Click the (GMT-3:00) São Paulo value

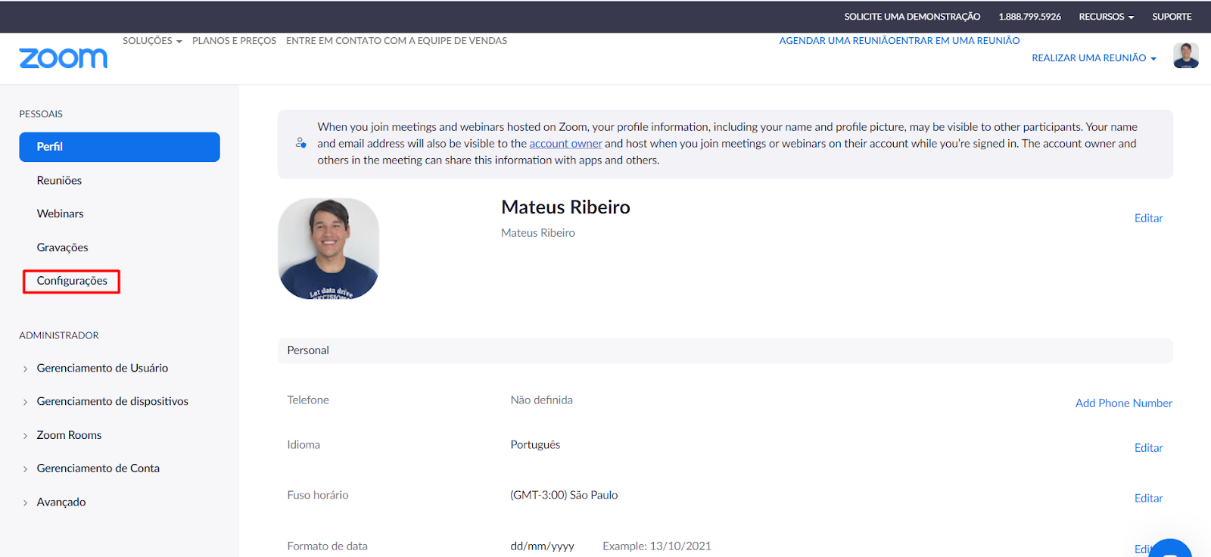564,495
